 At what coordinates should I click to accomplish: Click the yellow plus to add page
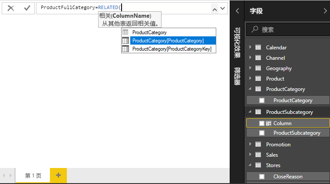point(58,175)
